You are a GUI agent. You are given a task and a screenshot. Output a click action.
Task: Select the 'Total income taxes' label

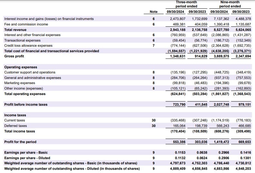[x=20, y=131]
